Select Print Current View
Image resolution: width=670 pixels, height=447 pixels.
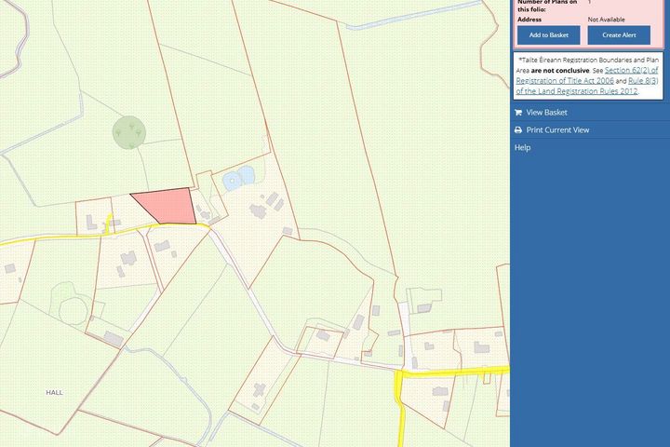[557, 130]
